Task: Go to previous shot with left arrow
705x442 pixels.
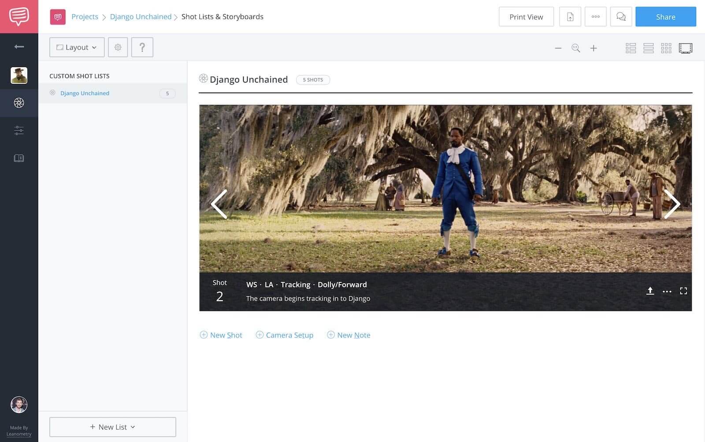Action: pyautogui.click(x=219, y=204)
